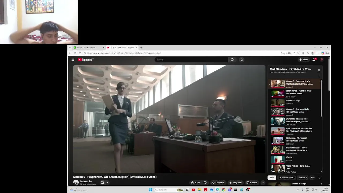Select the De Maroon5VEVO filter chip
This screenshot has width=343, height=193.
tap(286, 177)
